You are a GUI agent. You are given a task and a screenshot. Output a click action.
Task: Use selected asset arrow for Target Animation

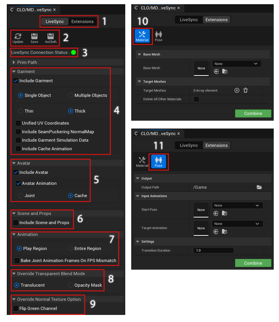click(x=216, y=232)
